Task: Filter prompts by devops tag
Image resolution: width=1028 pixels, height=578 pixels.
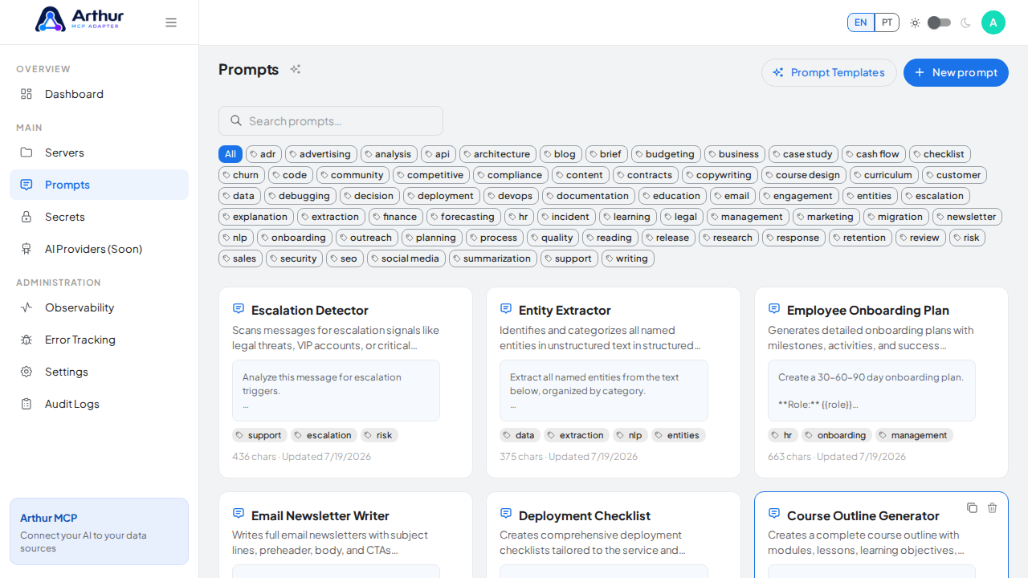Action: tap(511, 196)
